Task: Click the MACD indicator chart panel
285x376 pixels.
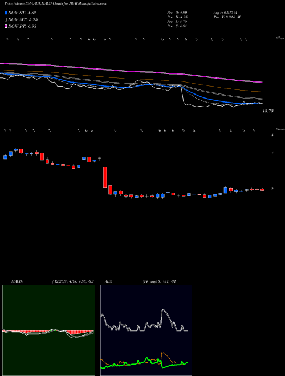Action: [48, 330]
